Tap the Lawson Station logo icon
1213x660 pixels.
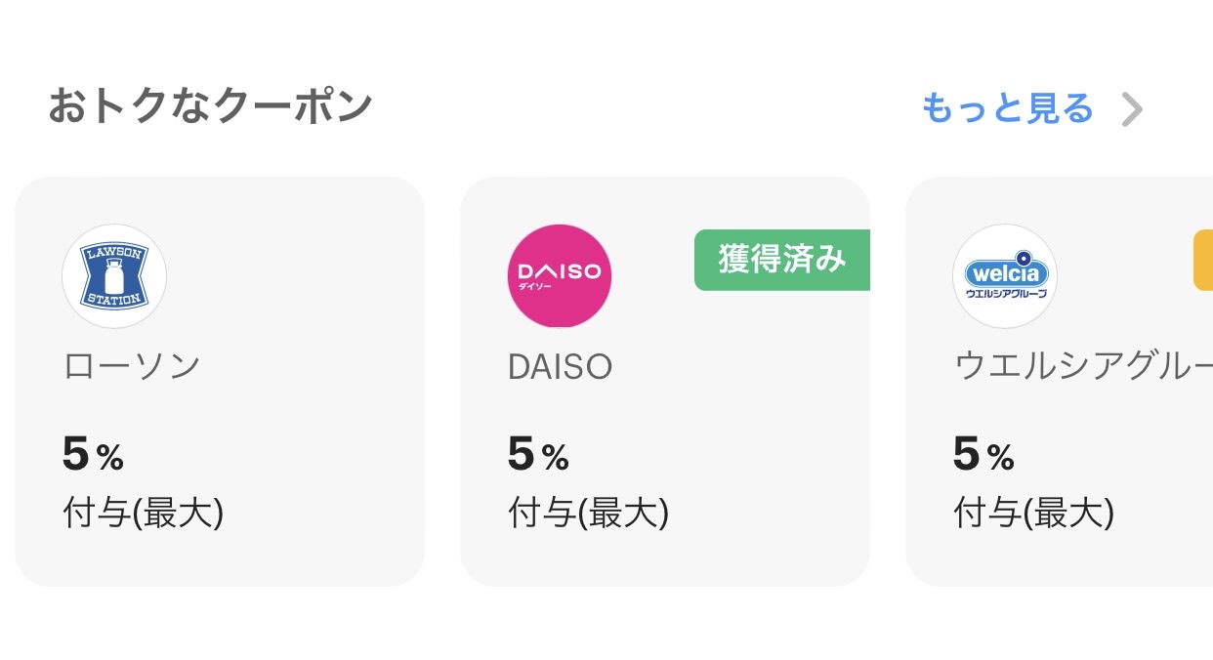114,276
